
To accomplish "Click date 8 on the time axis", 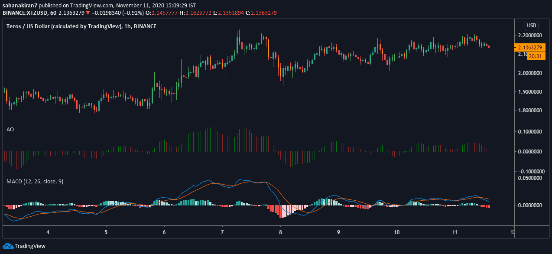I will (281, 232).
